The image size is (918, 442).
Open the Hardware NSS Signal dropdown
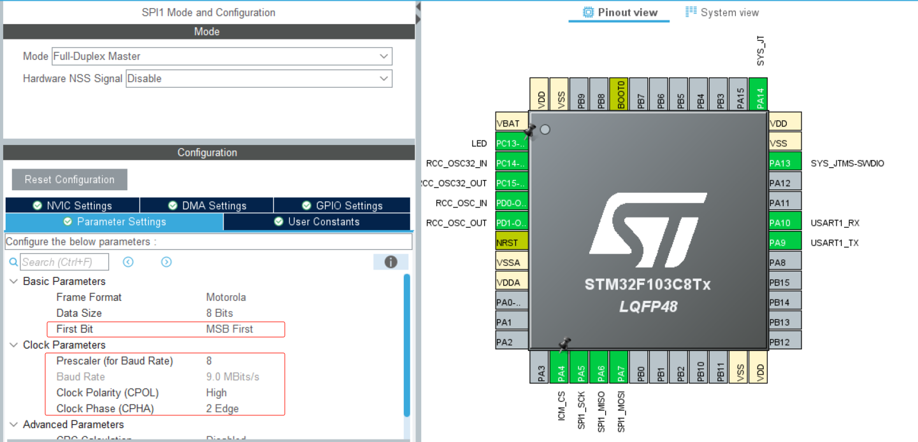click(259, 78)
